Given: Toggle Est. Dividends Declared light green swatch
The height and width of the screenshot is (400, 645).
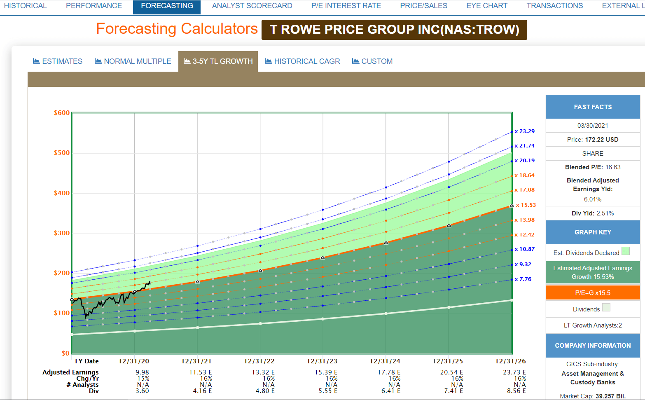Looking at the screenshot, I should 625,251.
